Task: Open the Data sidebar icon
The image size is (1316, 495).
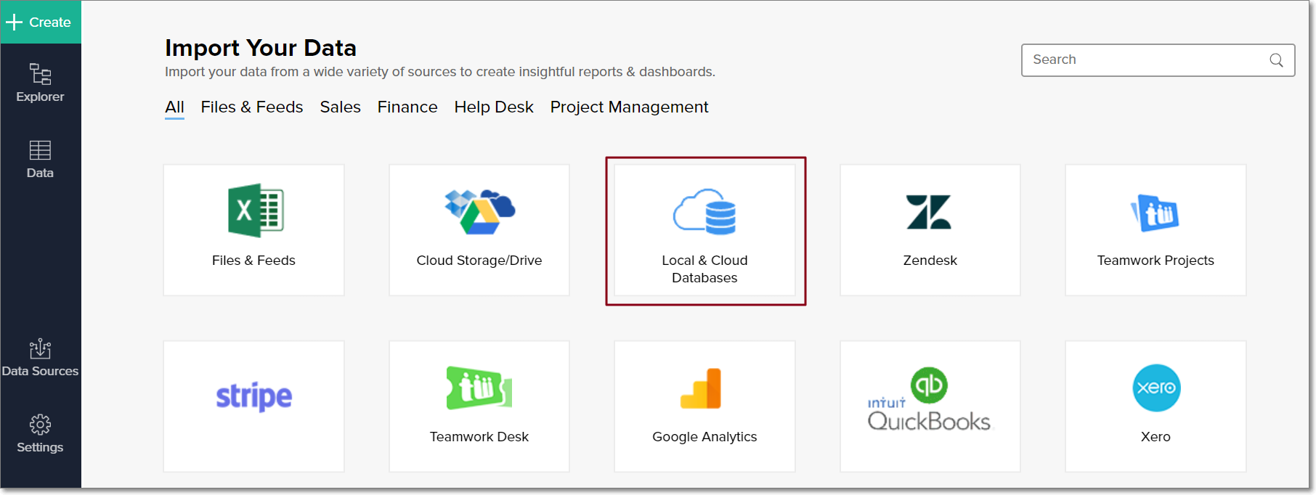Action: [40, 159]
